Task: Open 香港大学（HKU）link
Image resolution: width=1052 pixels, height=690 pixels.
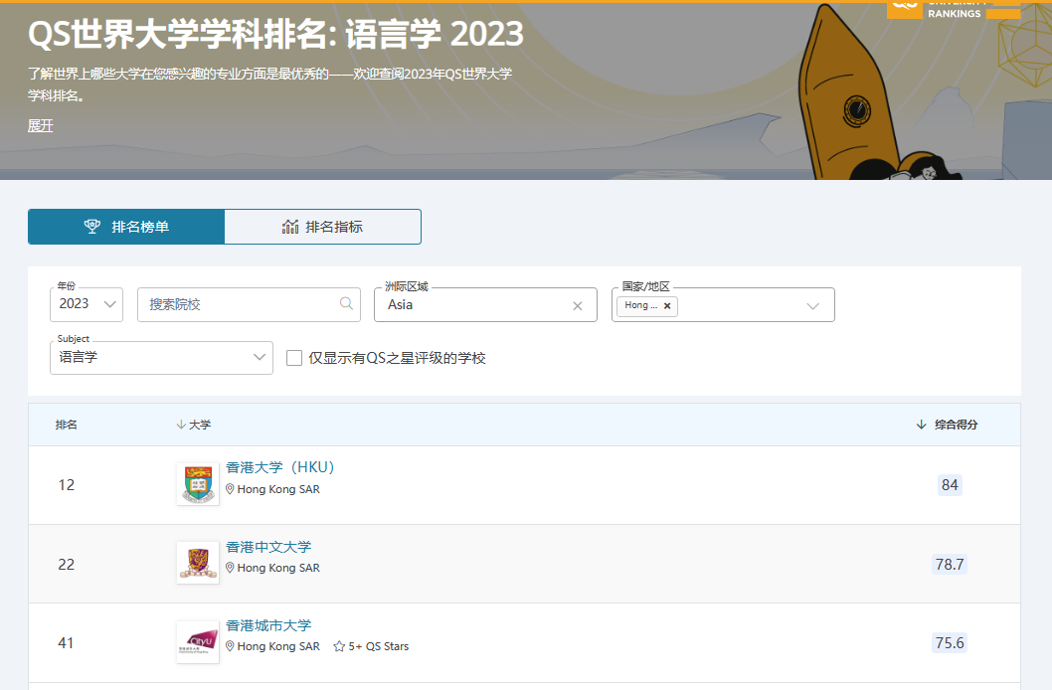Action: tap(280, 467)
